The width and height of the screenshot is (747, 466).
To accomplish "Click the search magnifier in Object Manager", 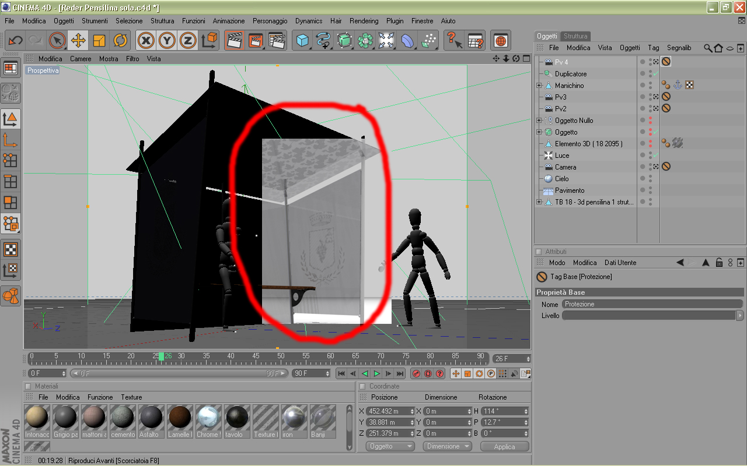I will click(x=708, y=48).
